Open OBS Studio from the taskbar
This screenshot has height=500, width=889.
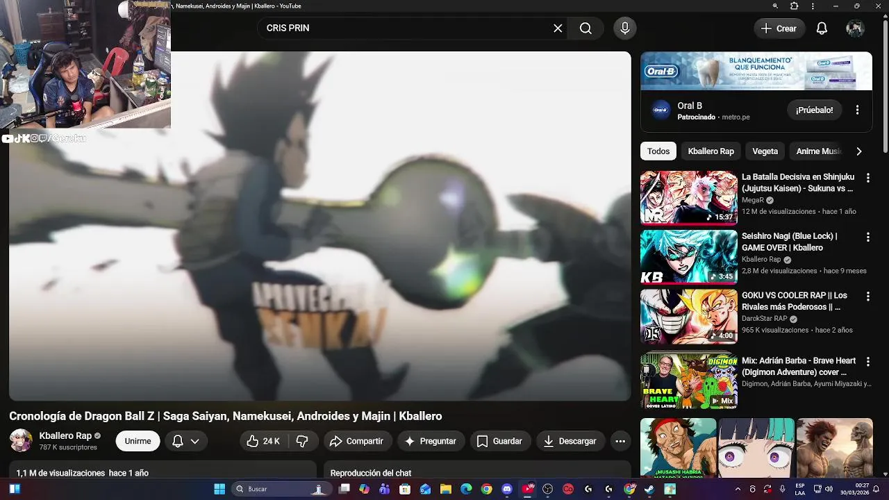(x=548, y=489)
